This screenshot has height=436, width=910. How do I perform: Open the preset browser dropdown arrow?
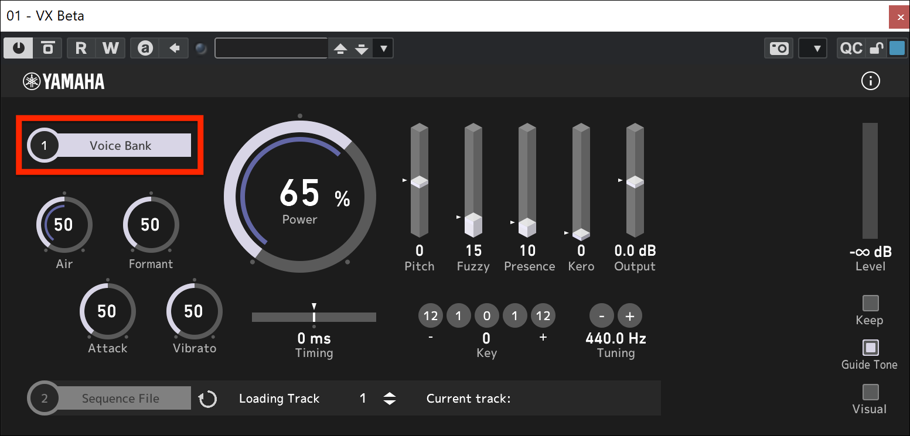click(383, 48)
